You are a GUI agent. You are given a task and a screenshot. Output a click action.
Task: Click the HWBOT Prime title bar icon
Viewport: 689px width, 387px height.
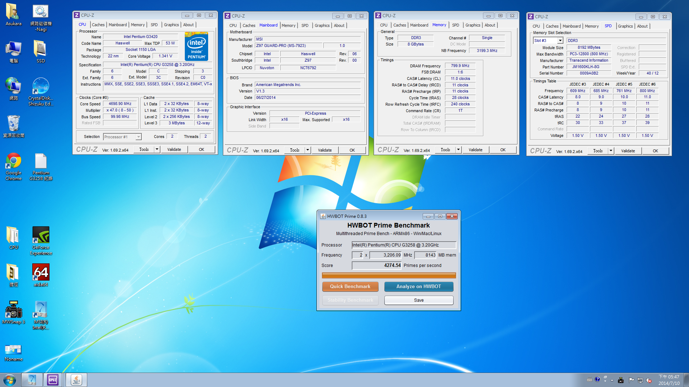(x=323, y=216)
